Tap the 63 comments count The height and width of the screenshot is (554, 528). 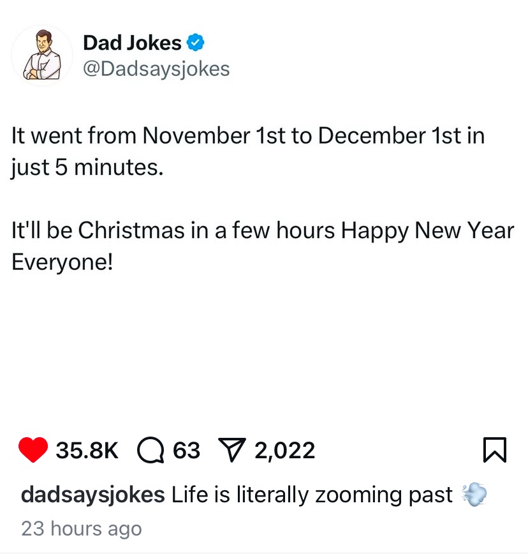click(x=187, y=451)
